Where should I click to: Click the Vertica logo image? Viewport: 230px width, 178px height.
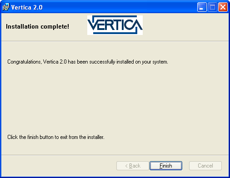coord(115,25)
